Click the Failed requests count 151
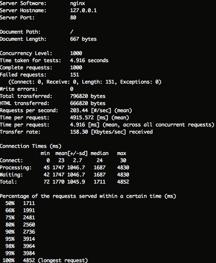The width and height of the screenshot is (216, 263). coord(74,75)
